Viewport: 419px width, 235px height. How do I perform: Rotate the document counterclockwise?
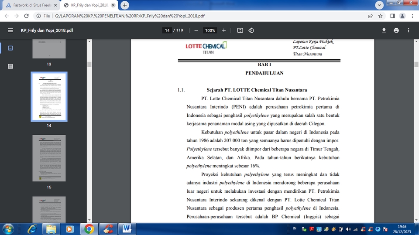click(251, 31)
